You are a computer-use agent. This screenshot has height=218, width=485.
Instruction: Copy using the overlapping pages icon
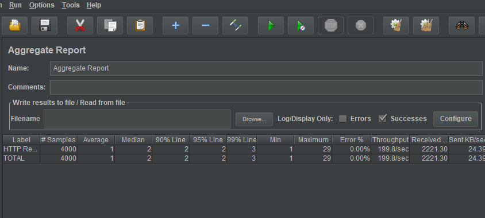tap(110, 25)
